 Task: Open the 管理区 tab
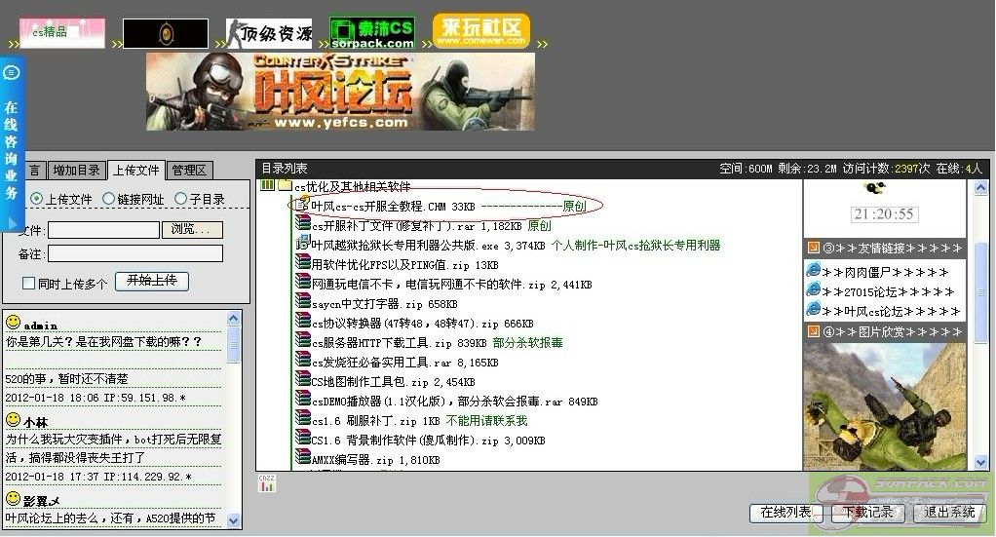(189, 170)
